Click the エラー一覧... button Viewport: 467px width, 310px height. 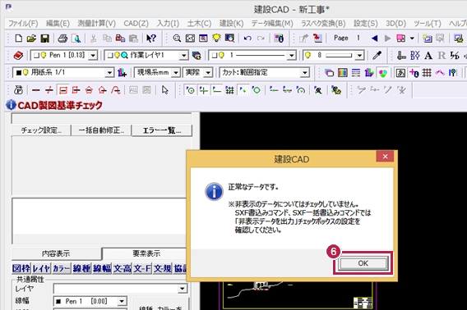pos(162,130)
